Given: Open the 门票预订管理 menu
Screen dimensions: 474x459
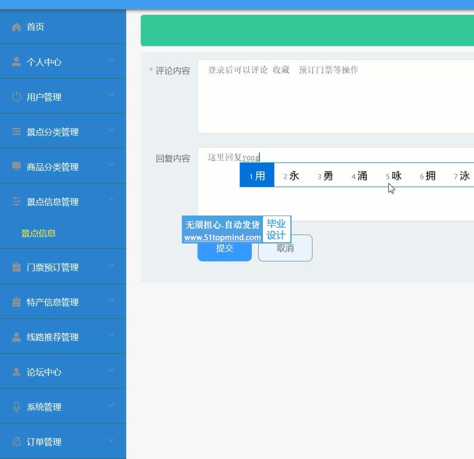Looking at the screenshot, I should point(63,267).
